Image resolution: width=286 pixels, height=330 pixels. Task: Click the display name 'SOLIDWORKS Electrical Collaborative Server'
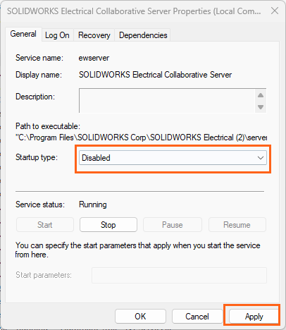[155, 75]
